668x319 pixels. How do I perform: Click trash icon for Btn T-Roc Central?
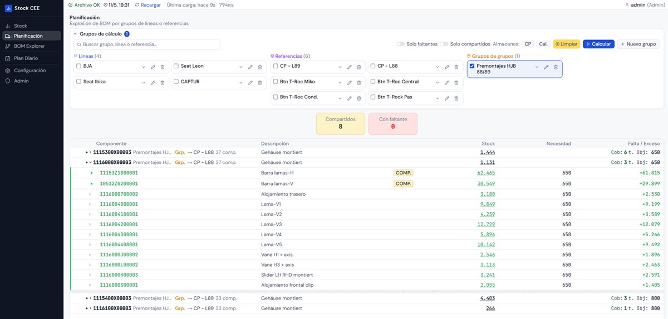click(x=456, y=82)
